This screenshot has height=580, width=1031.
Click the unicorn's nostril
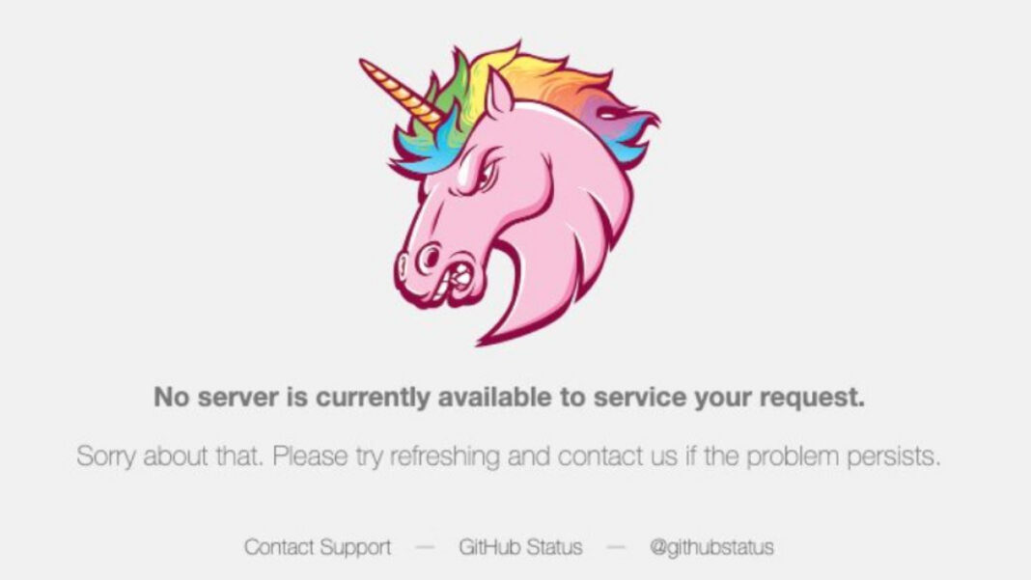[x=429, y=257]
